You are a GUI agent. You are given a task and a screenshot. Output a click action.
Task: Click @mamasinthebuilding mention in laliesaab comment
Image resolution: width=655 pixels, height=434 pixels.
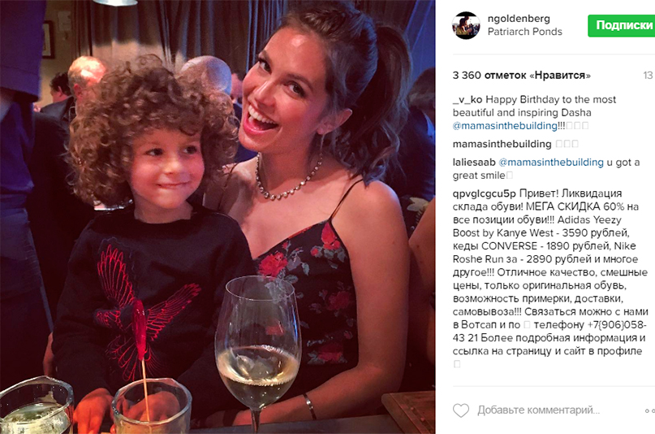551,163
